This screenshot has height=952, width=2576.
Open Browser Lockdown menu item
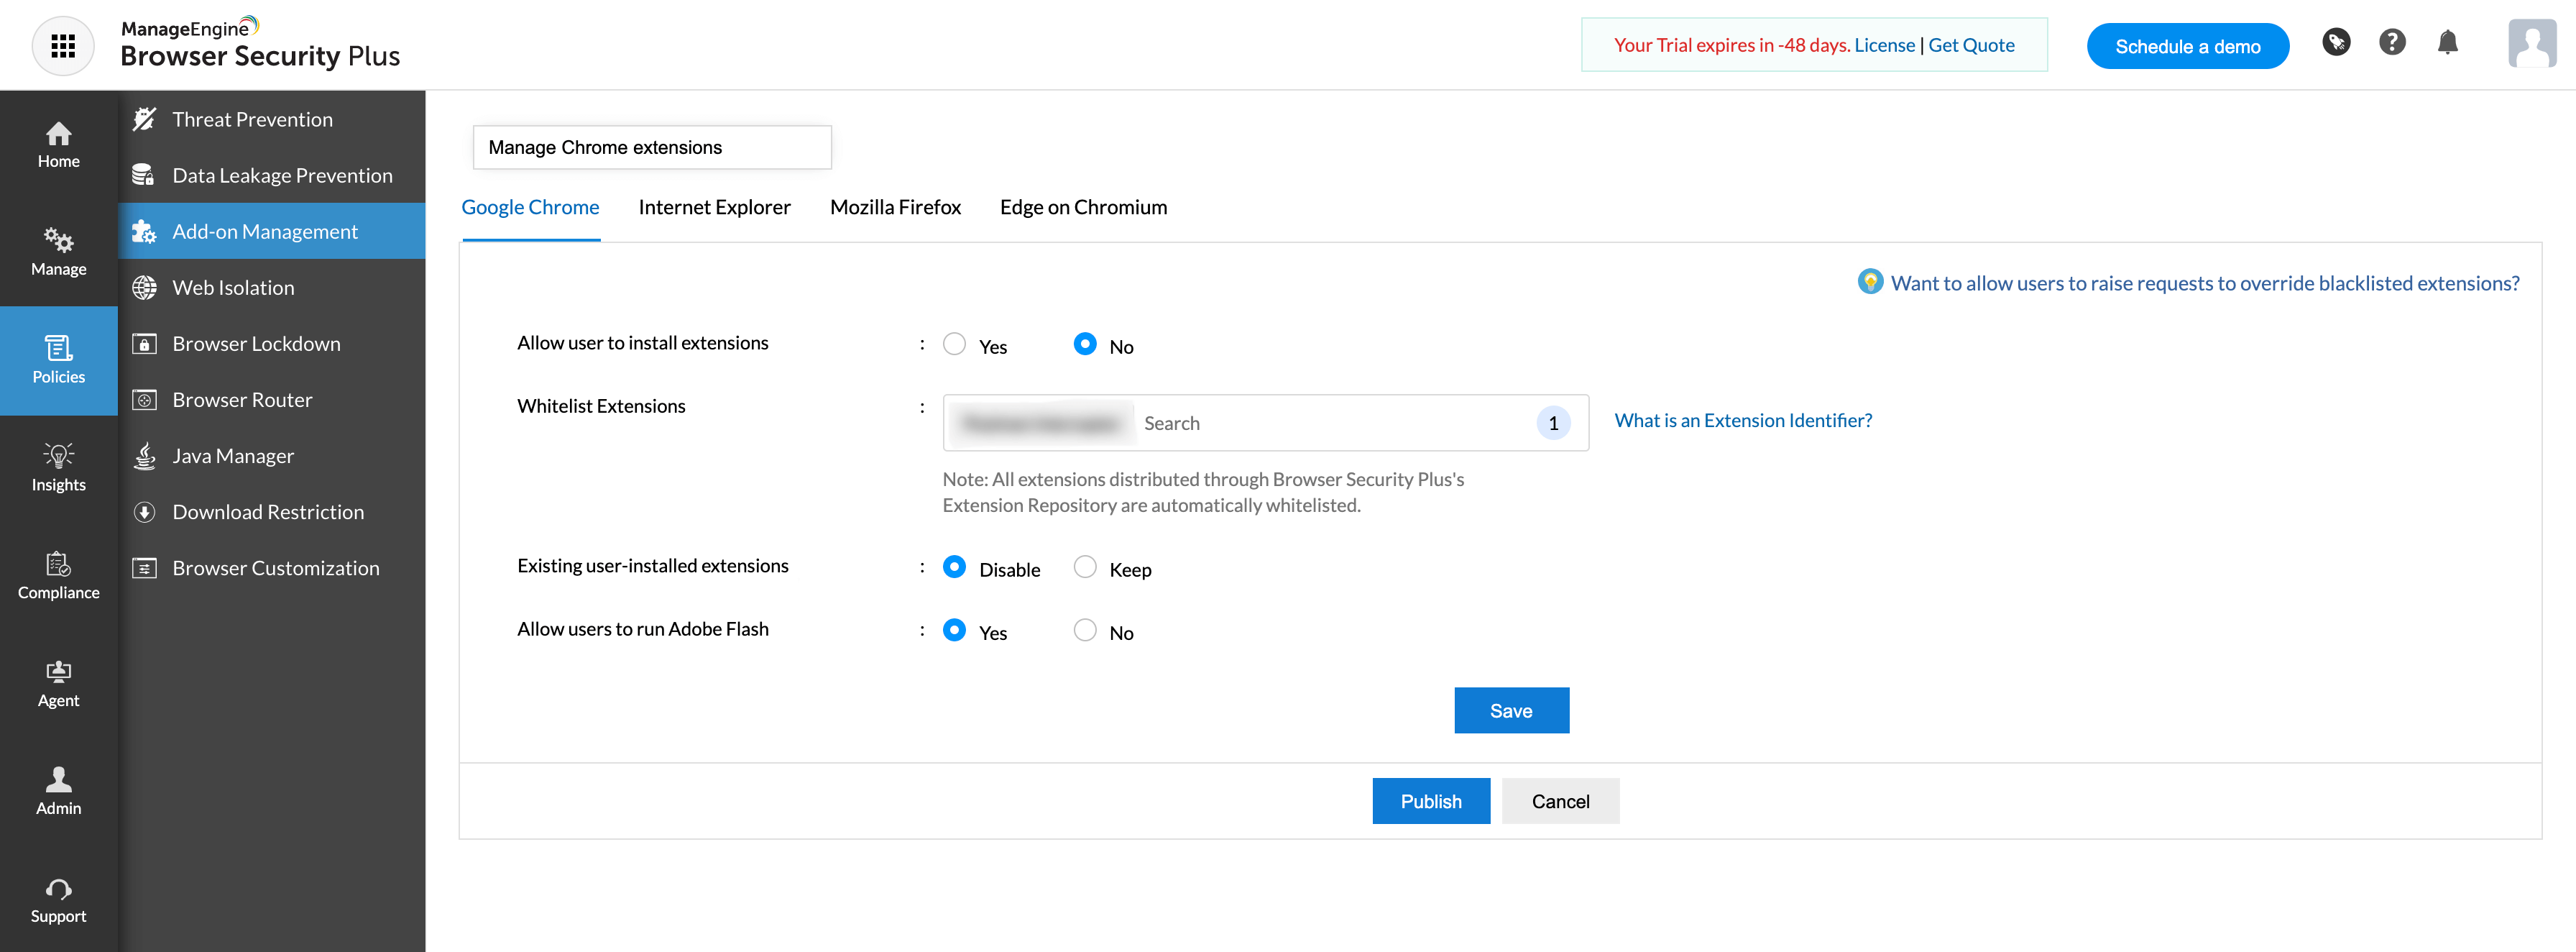(x=256, y=344)
